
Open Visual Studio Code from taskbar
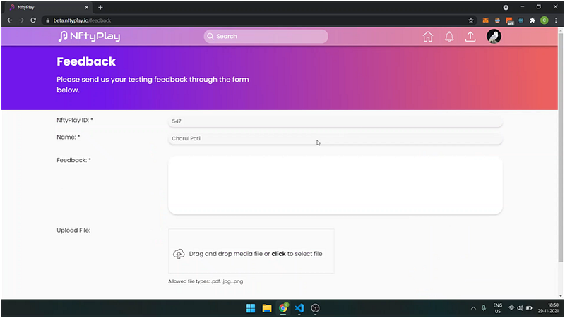[299, 308]
